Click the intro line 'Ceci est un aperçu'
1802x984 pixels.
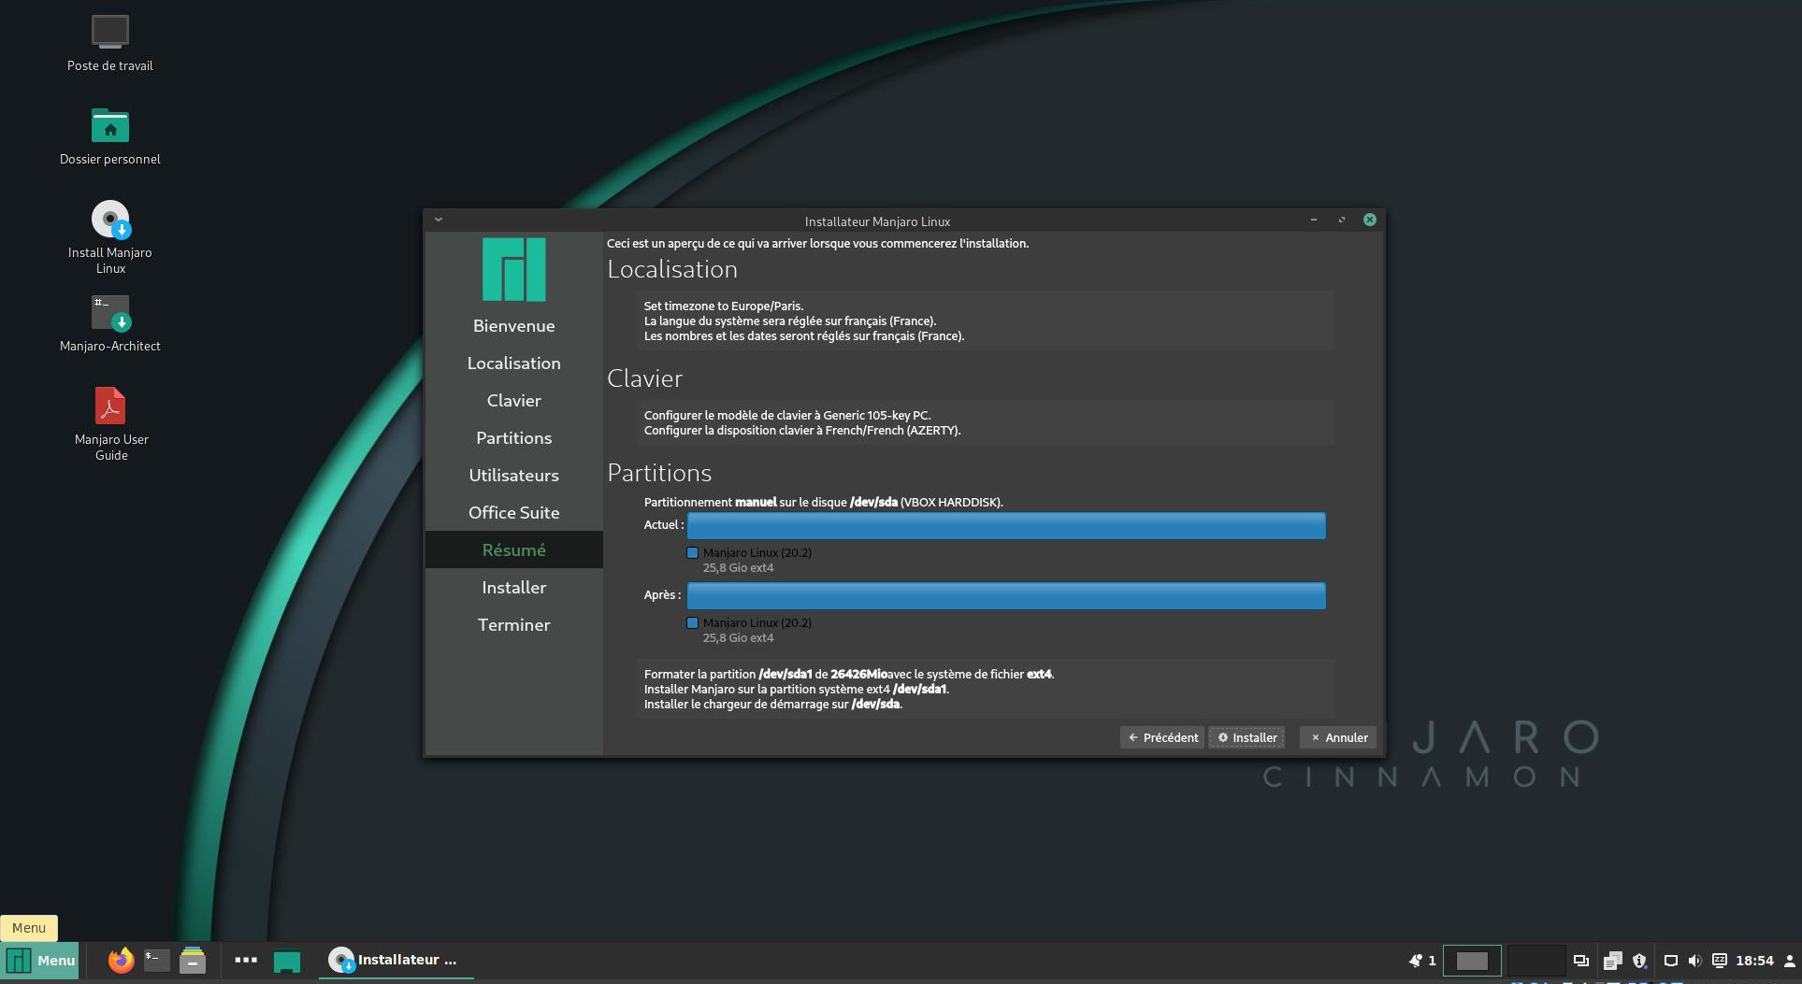818,244
